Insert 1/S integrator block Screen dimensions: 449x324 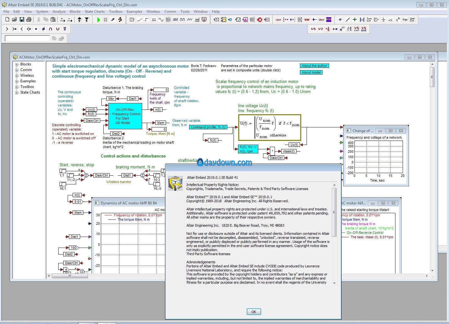(313, 29)
